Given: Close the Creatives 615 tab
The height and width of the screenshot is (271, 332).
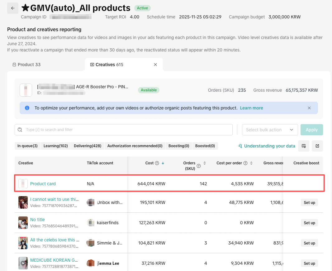Looking at the screenshot, I should coord(155,65).
